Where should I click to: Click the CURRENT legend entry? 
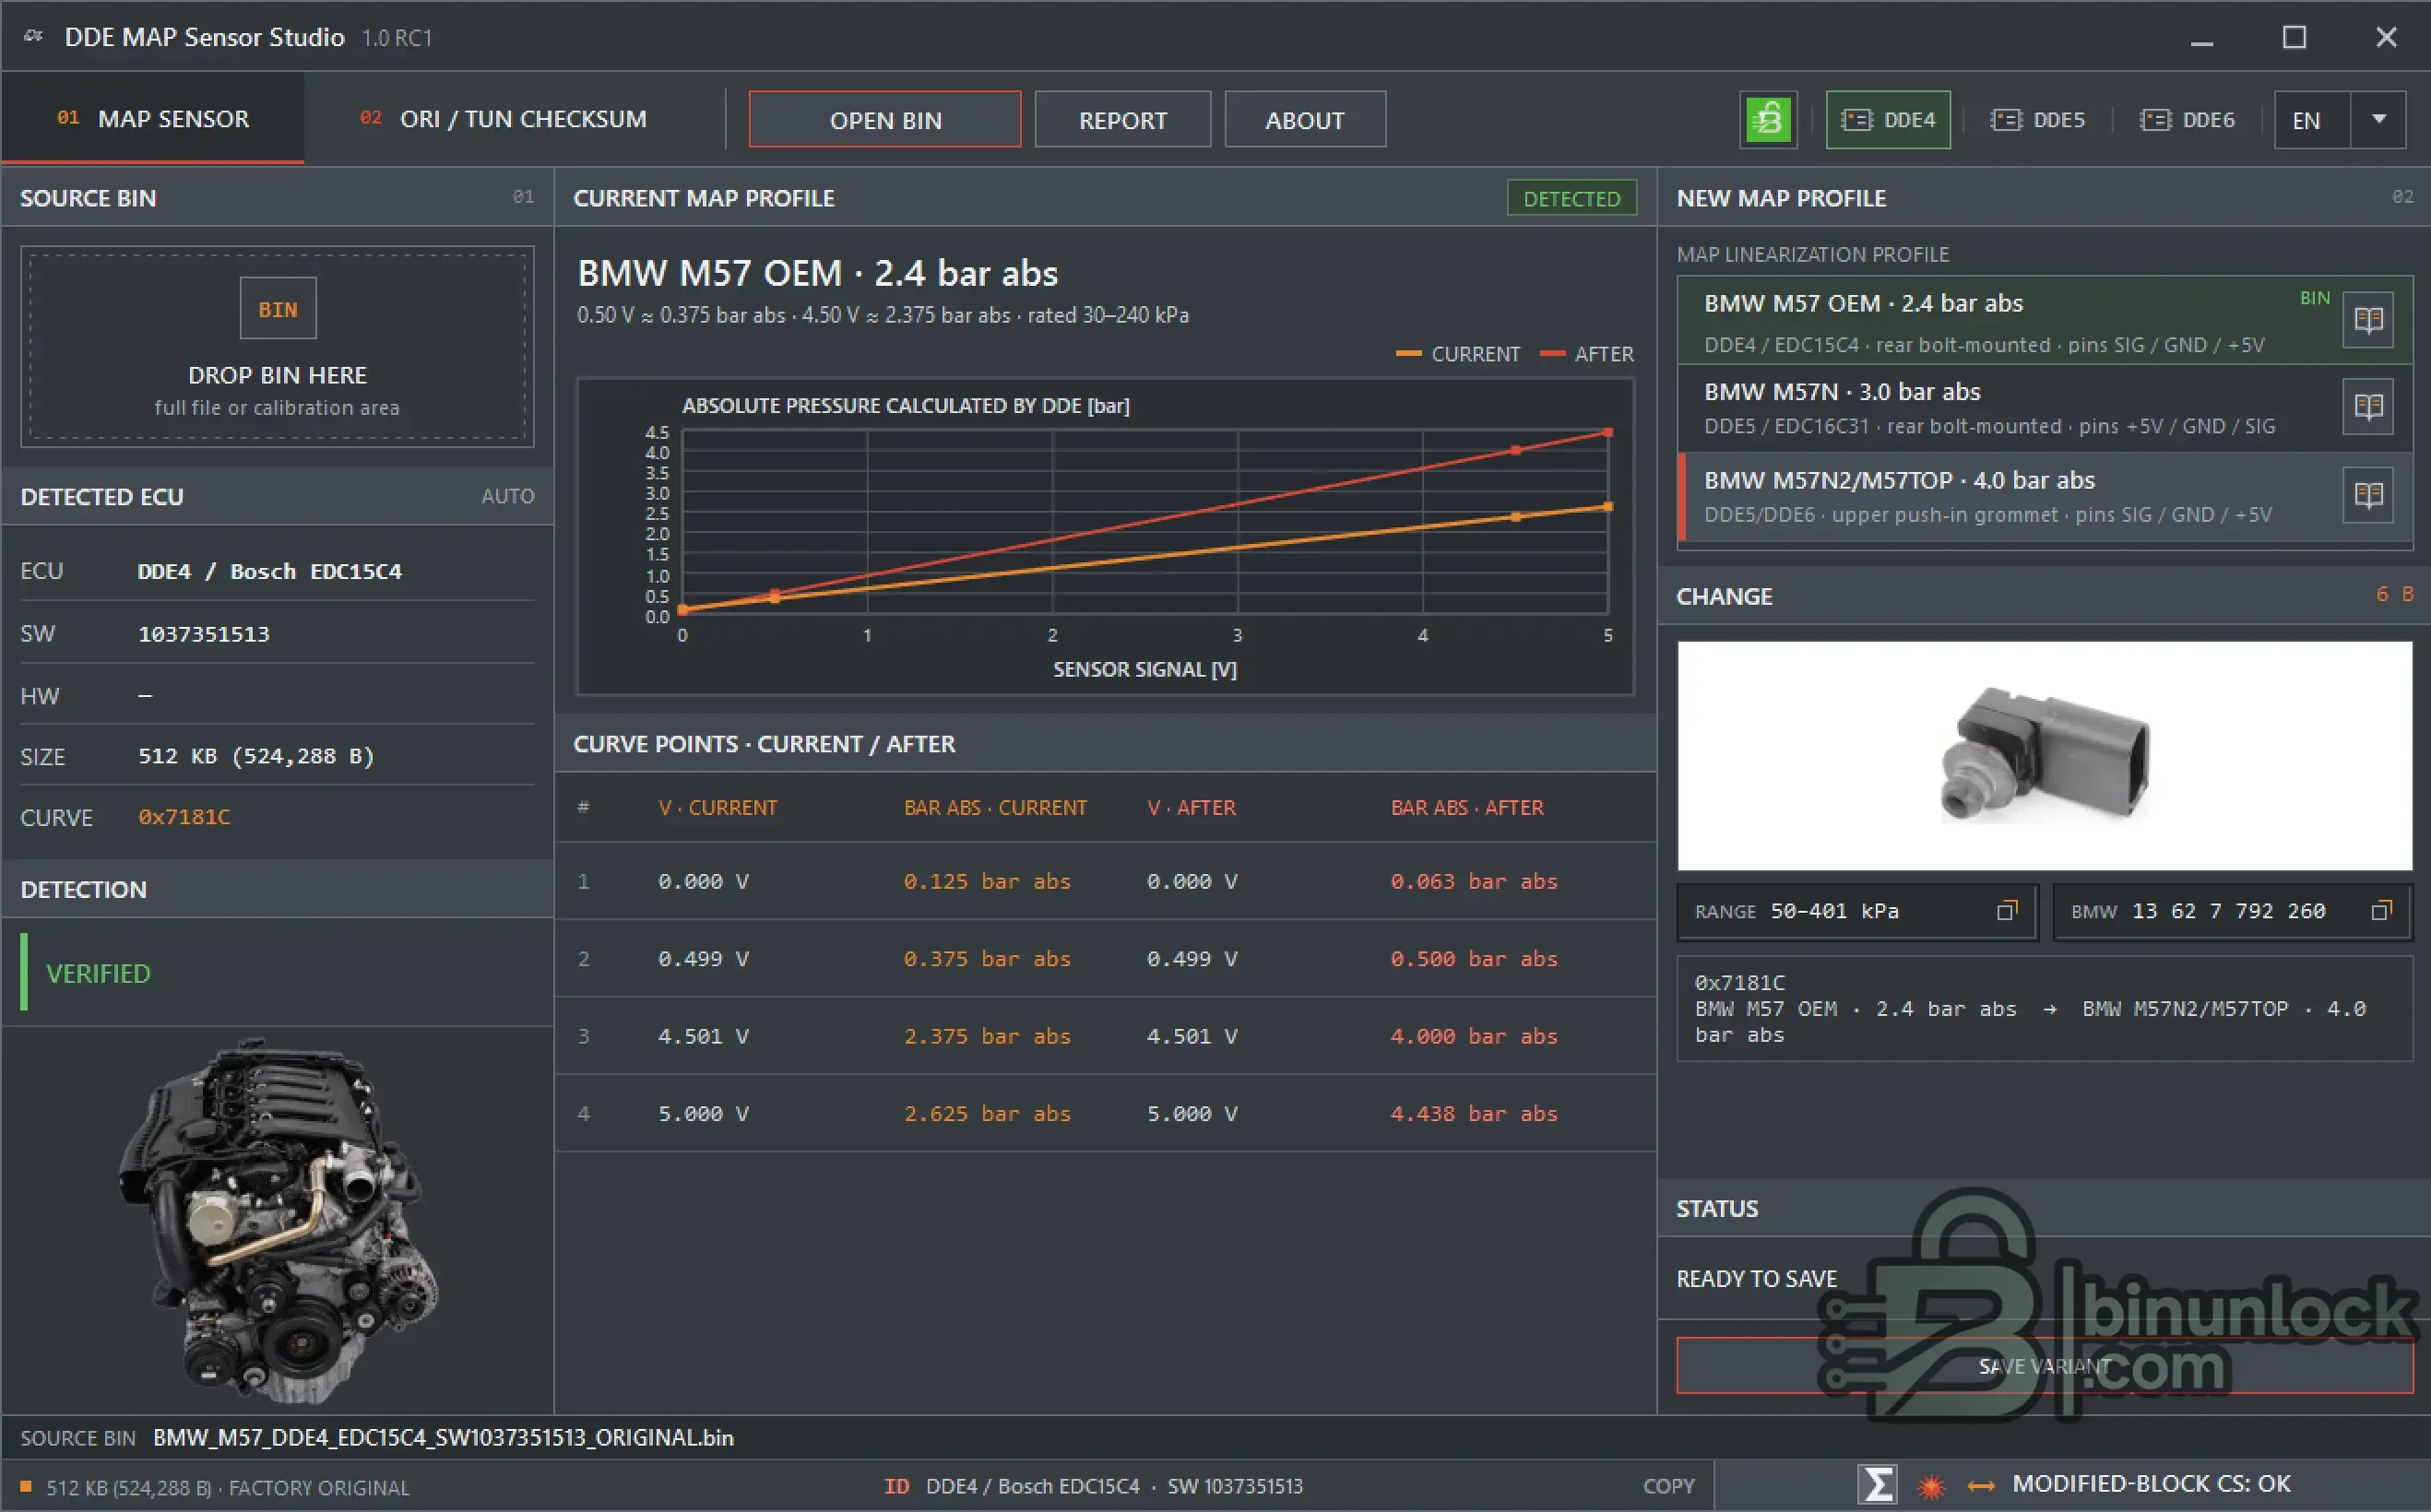1458,354
